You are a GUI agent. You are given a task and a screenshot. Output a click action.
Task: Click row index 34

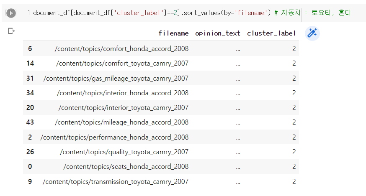30,93
